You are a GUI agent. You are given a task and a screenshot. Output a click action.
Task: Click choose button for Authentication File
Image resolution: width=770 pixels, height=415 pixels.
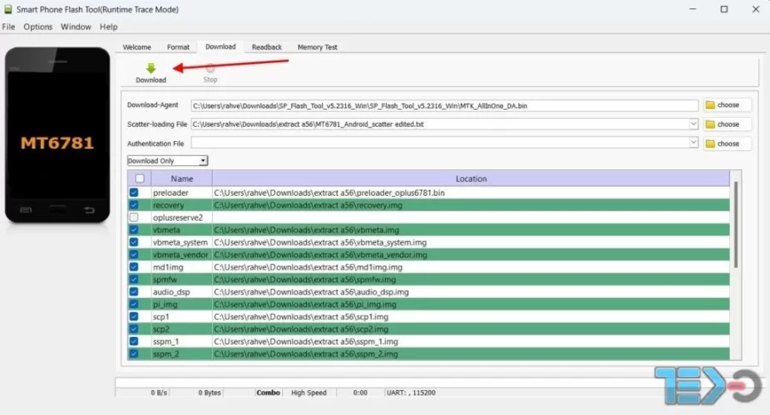coord(727,144)
